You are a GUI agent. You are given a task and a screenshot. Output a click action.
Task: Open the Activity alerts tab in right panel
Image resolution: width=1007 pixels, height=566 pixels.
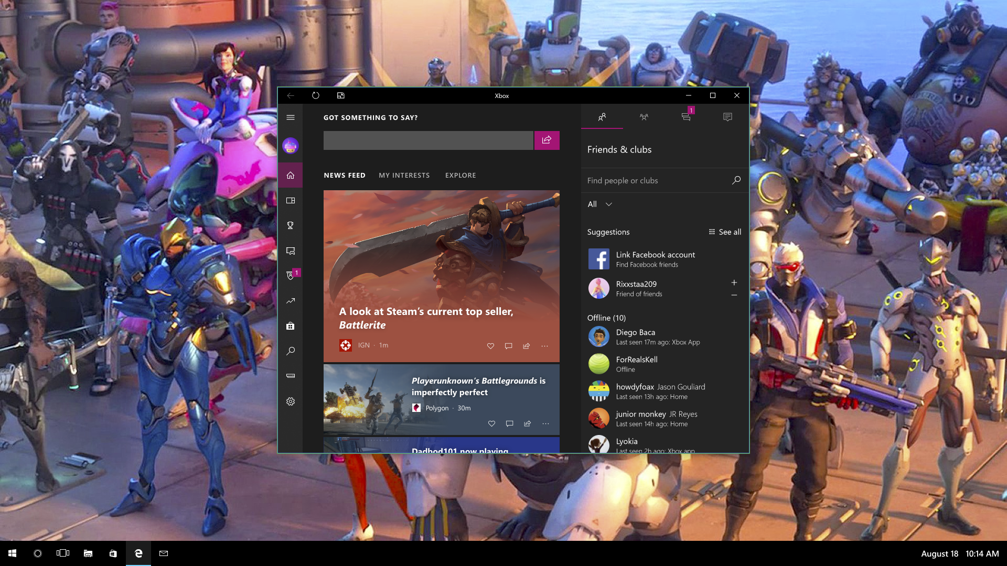pos(727,117)
